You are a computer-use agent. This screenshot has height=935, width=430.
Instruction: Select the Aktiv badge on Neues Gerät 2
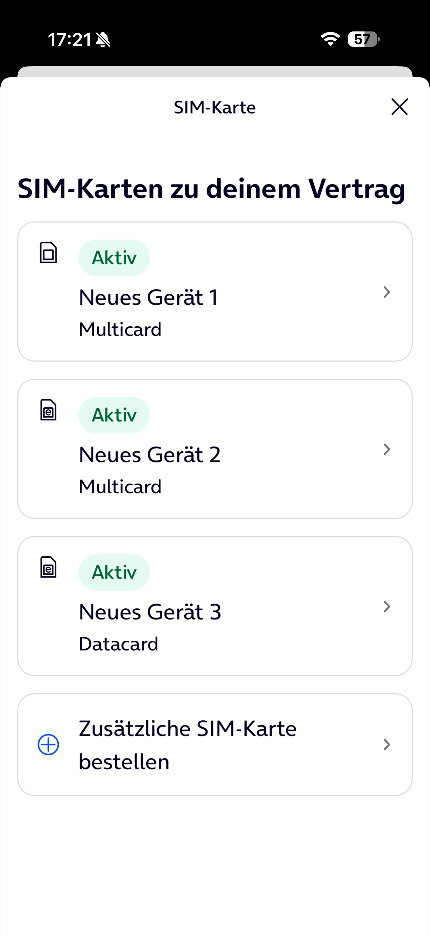(114, 415)
